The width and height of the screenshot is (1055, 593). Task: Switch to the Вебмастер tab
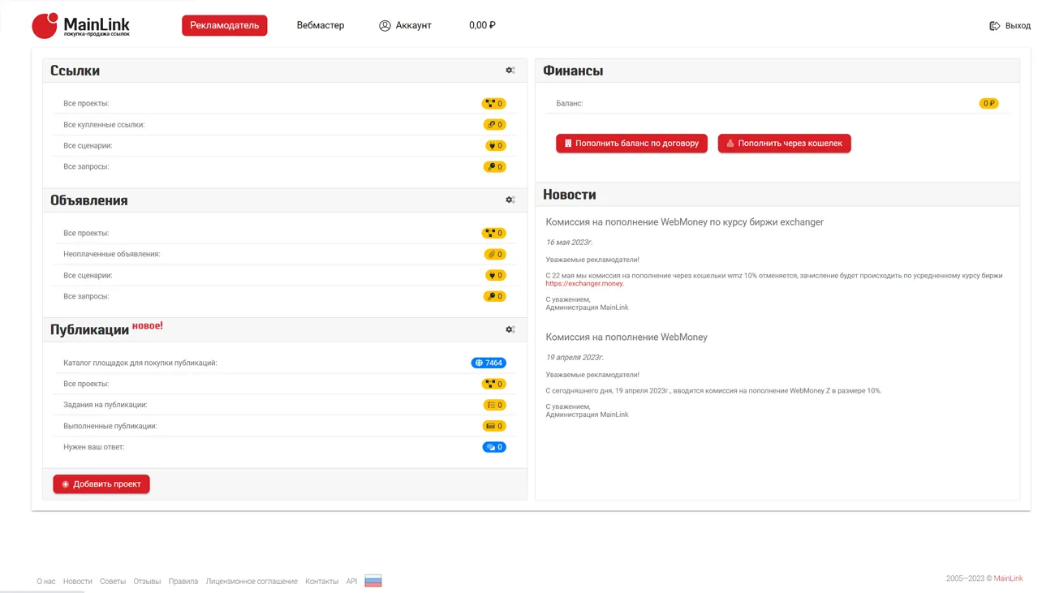click(320, 25)
